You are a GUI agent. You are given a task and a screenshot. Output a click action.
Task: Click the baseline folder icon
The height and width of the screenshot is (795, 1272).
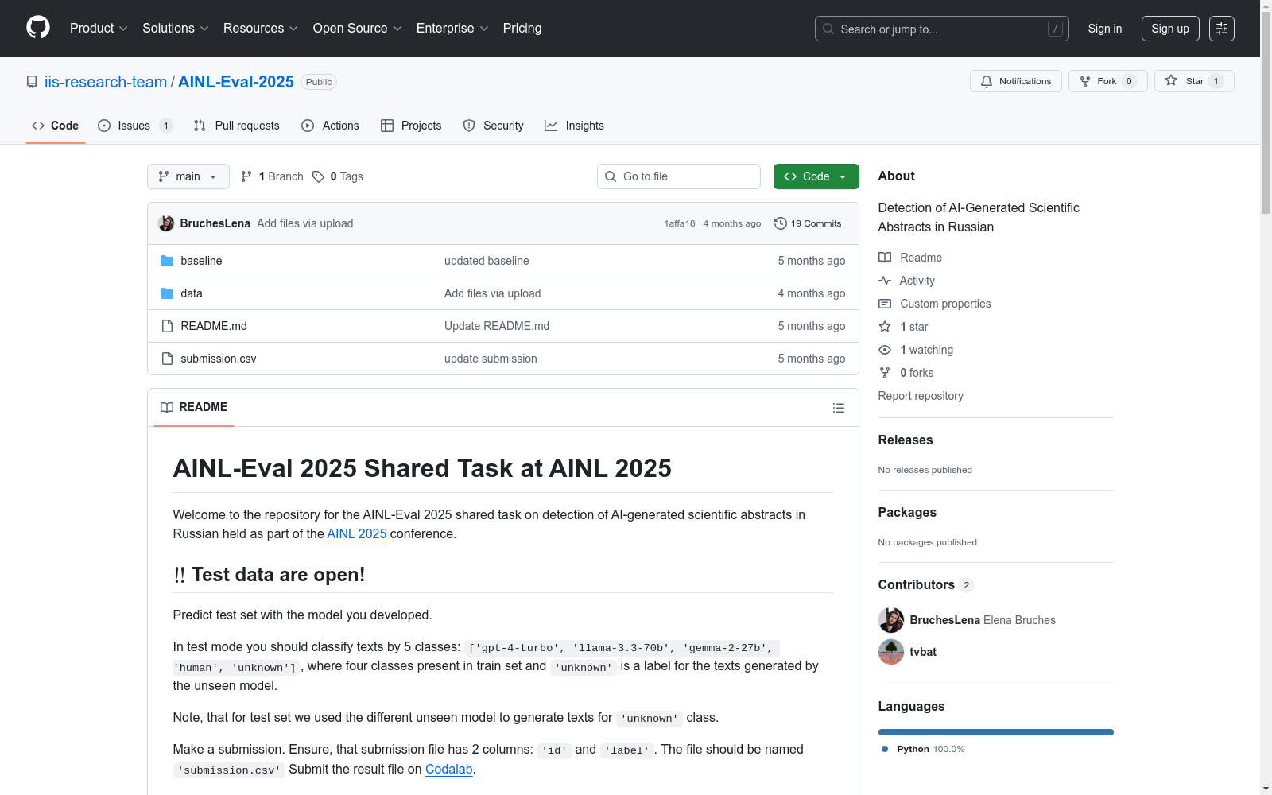coord(167,261)
